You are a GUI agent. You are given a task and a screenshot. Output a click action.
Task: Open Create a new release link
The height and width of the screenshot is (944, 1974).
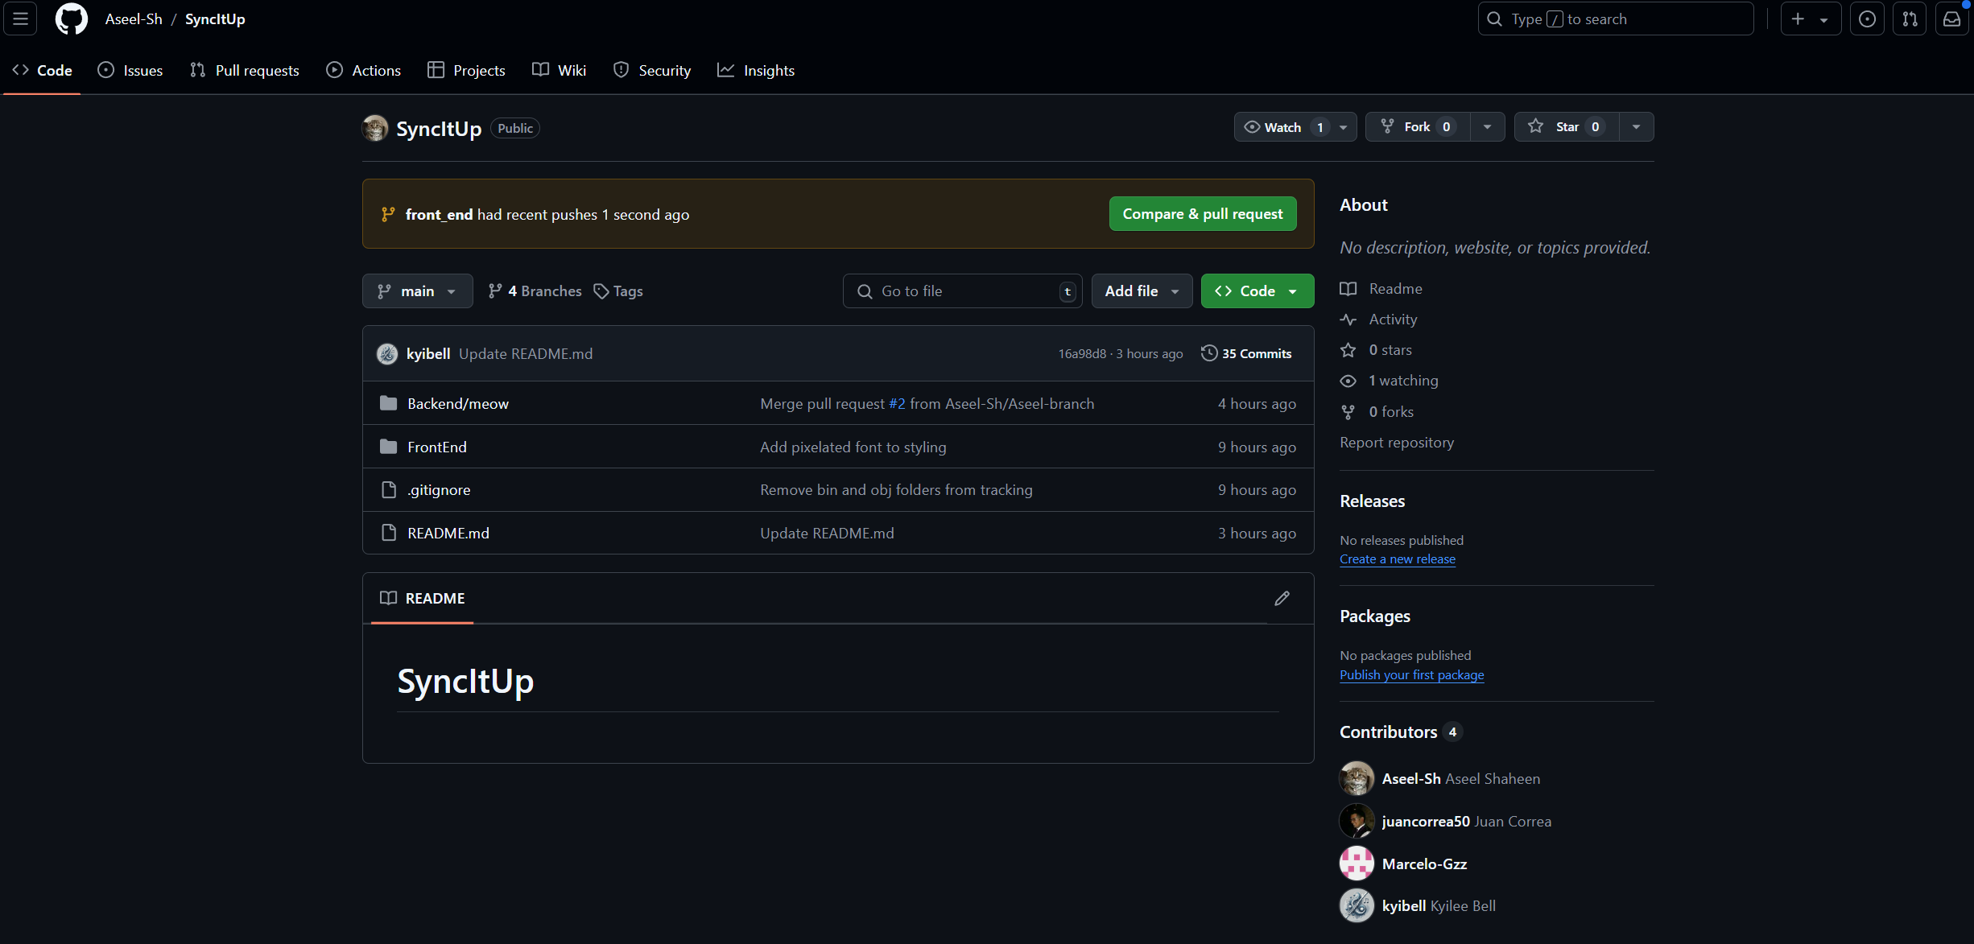click(1397, 559)
